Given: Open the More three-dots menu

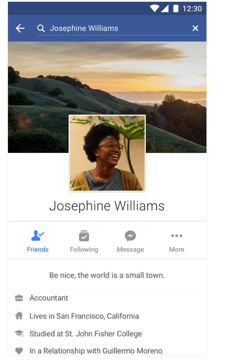Looking at the screenshot, I should tap(176, 236).
